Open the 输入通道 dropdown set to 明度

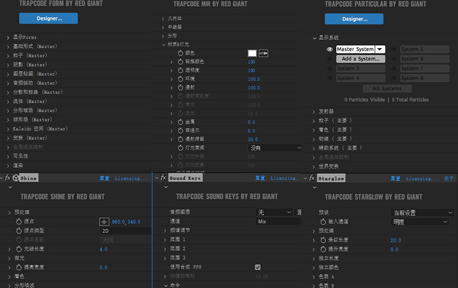[420, 222]
